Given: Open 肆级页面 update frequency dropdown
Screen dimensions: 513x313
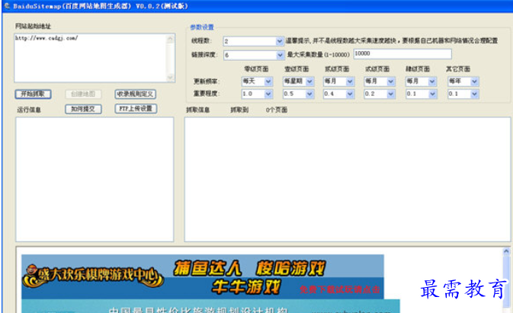Looking at the screenshot, I should pyautogui.click(x=421, y=81).
